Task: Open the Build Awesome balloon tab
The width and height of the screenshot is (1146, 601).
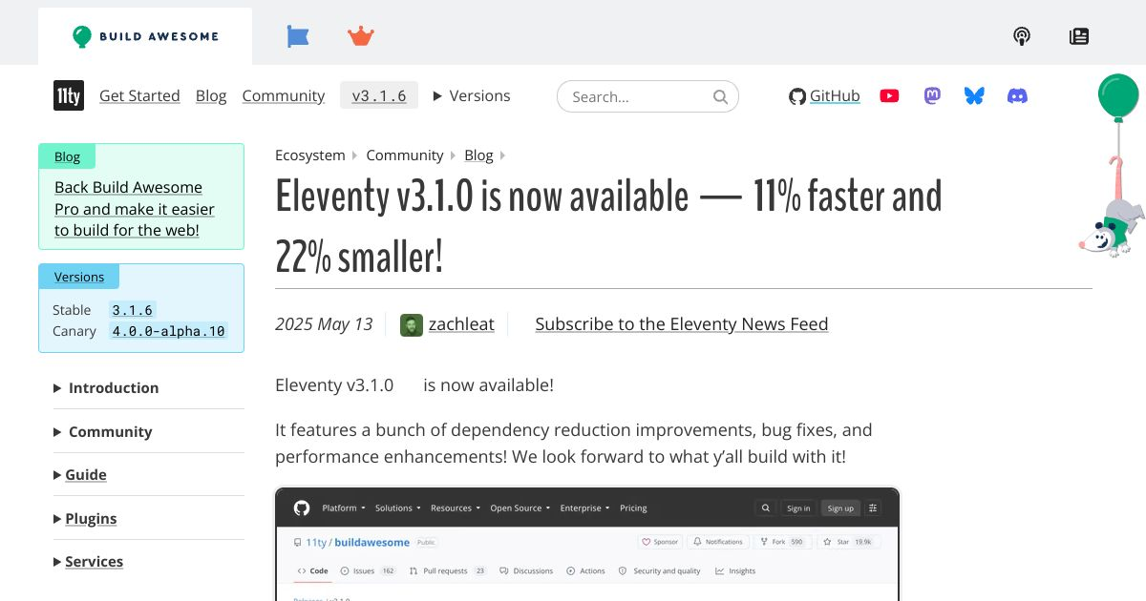Action: tap(145, 36)
